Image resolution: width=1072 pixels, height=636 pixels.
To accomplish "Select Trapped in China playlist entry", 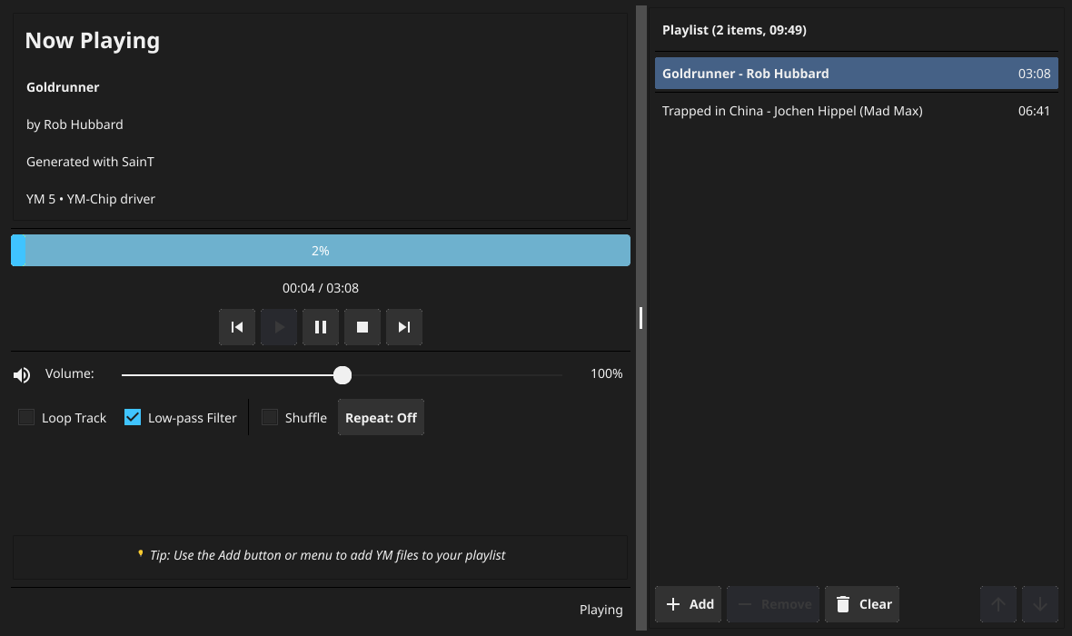I will [x=857, y=111].
